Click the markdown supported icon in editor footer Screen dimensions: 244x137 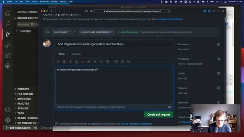169,107
